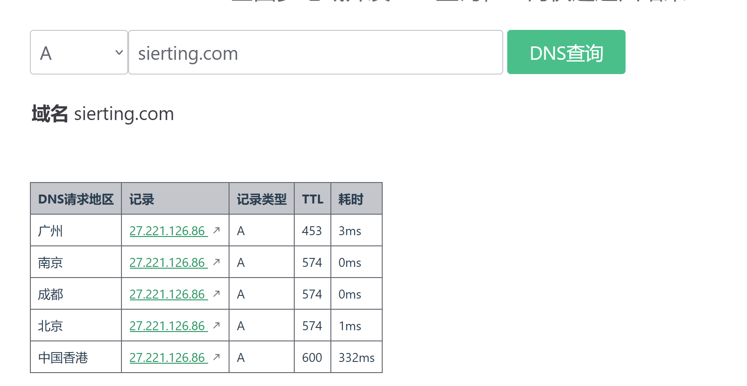Viewport: 747px width, 386px height.
Task: Open the IP address link in the 中国香港 row
Action: click(168, 358)
